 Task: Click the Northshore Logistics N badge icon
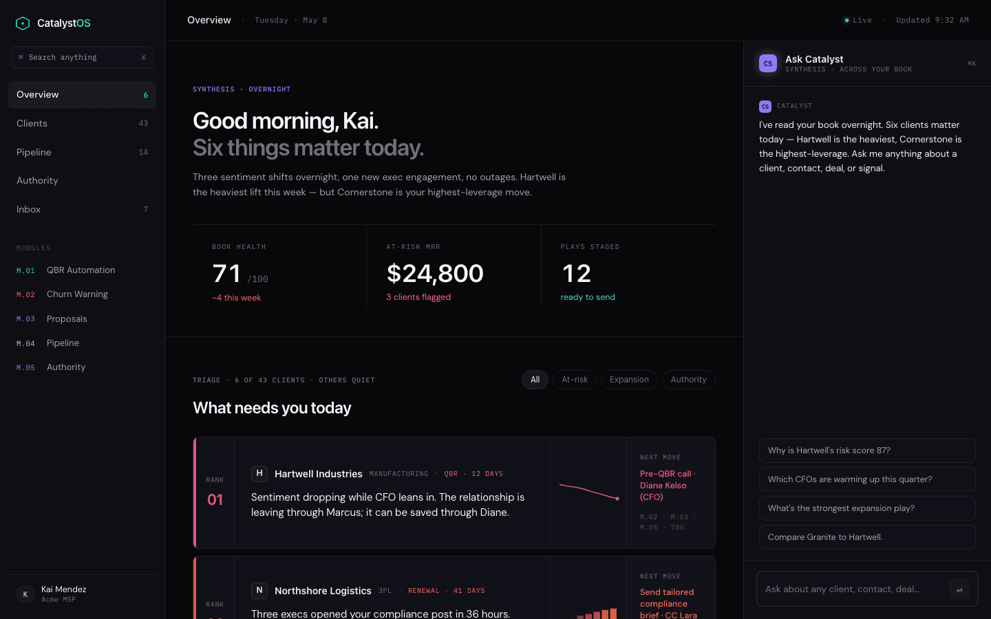pos(259,590)
